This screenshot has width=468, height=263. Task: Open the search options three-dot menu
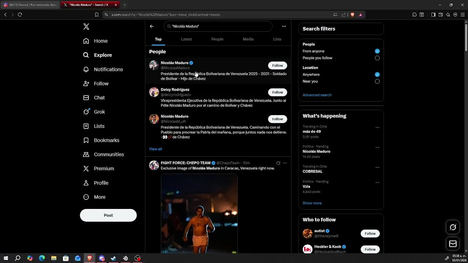coord(284,26)
